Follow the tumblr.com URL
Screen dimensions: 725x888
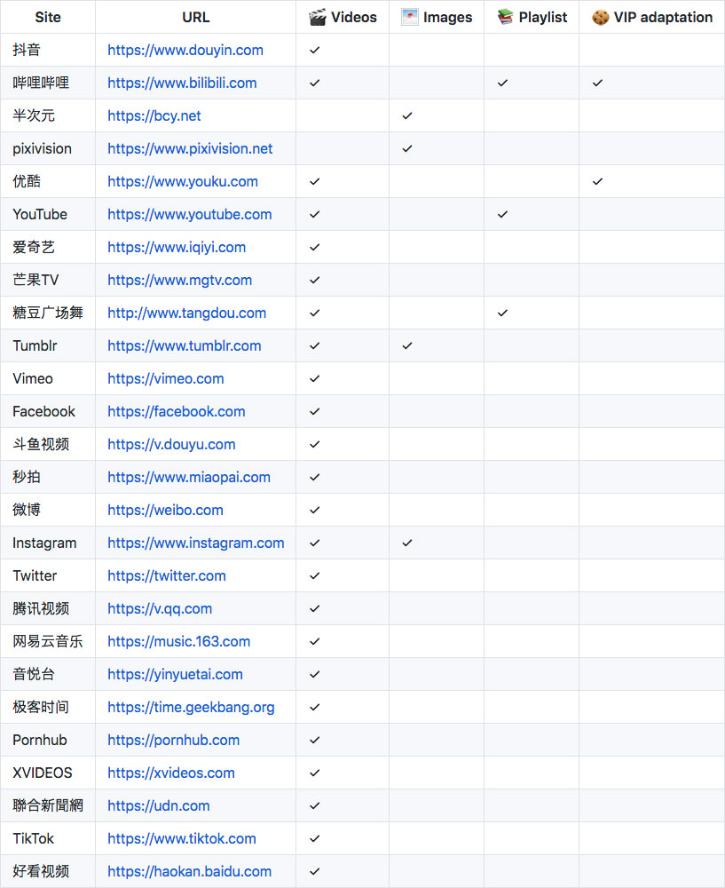[184, 345]
